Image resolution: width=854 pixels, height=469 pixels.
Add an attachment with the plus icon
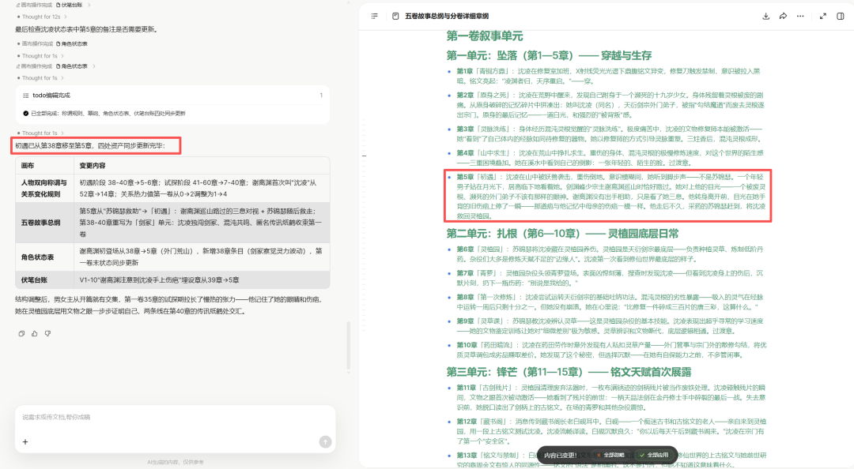point(25,442)
